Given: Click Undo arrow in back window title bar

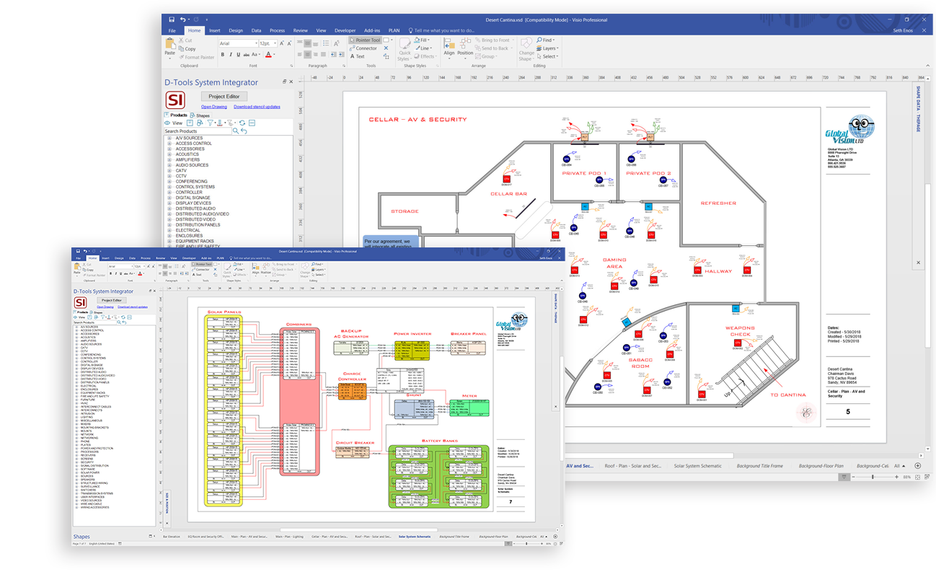Looking at the screenshot, I should point(182,19).
